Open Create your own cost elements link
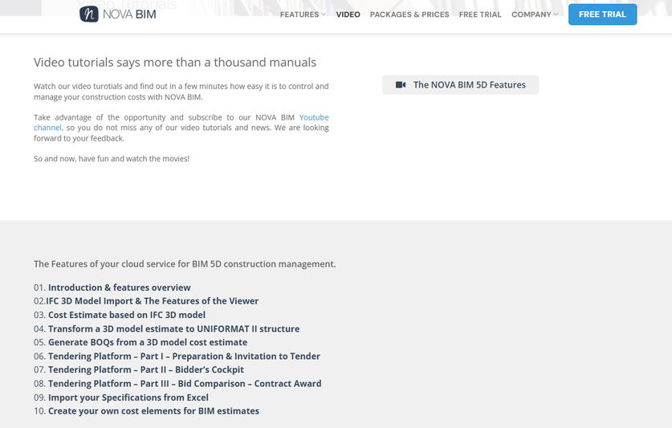This screenshot has width=672, height=428. 153,411
